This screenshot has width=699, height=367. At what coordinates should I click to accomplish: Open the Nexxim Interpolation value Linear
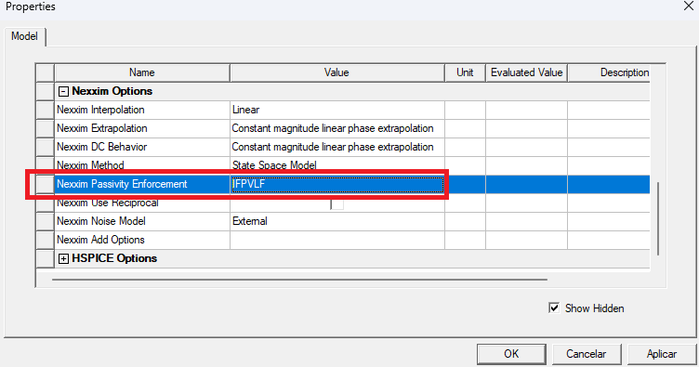coord(337,110)
